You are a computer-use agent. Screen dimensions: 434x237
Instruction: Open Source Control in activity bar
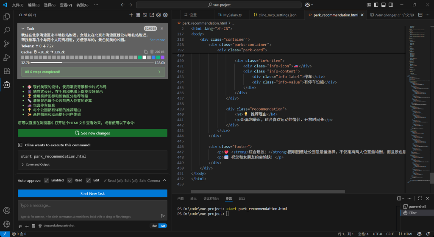click(7, 44)
